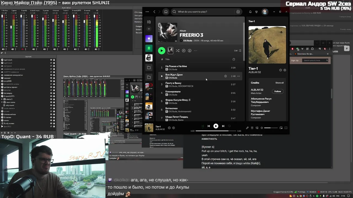Image resolution: width=353 pixels, height=198 pixels.
Task: Create a new playlist with plus icon
Action: pos(149,29)
